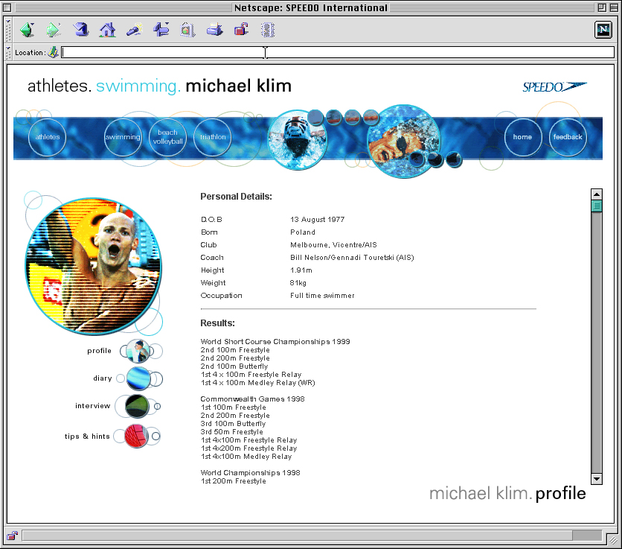
Task: Click the Location bar bookmark icon
Action: (x=54, y=52)
